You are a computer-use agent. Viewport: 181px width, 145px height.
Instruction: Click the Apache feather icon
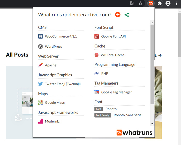pyautogui.click(x=41, y=65)
